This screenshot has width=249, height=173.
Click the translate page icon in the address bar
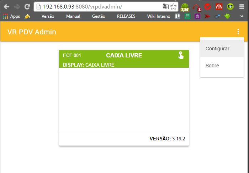[x=166, y=6]
